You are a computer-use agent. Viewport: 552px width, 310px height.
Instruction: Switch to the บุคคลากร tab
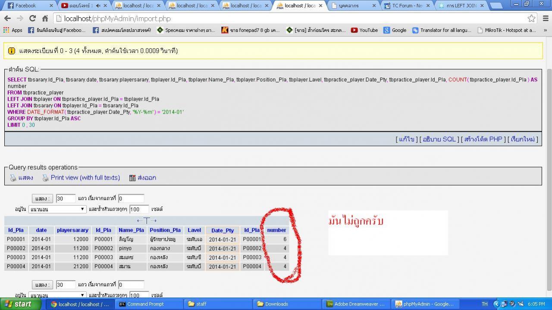[x=352, y=6]
